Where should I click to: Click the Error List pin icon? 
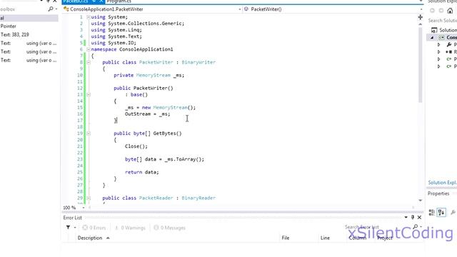(413, 217)
